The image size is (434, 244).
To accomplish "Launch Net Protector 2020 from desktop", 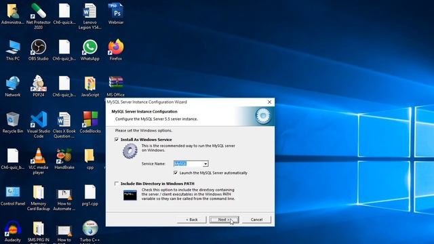I will [39, 16].
